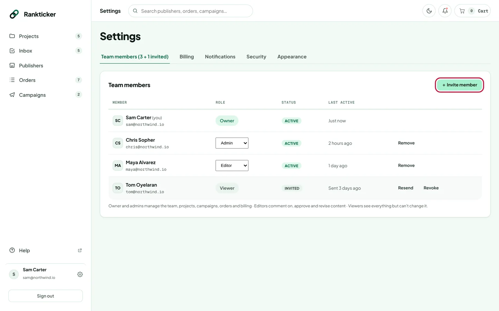Click the chris@northwind.io email

147,147
